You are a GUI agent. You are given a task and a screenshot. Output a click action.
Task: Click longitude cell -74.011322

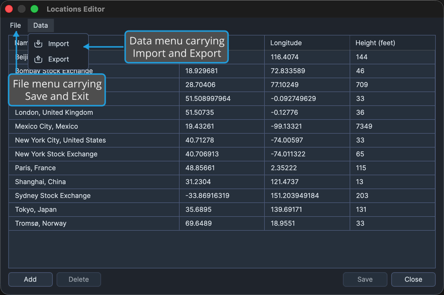[x=307, y=154]
